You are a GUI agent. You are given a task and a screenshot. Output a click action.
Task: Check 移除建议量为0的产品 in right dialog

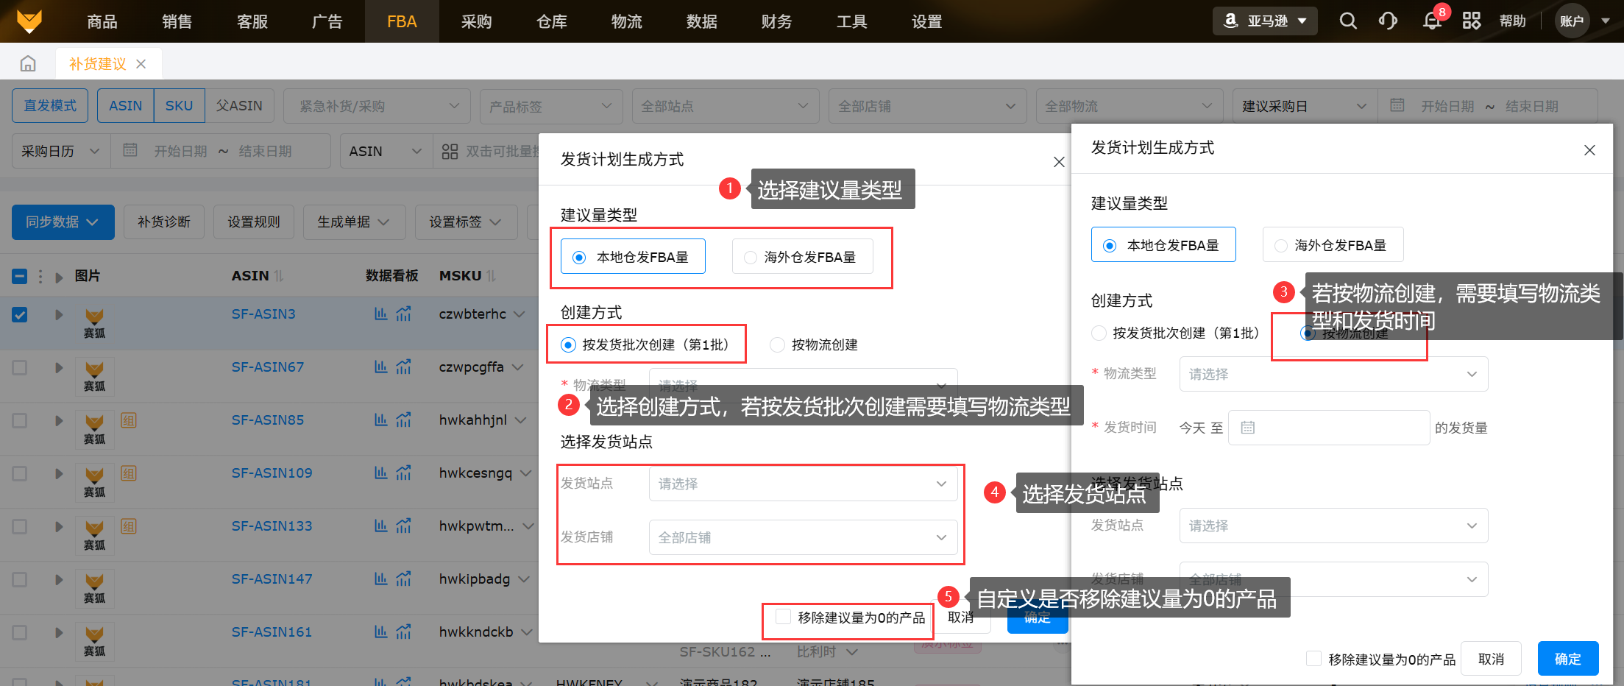1313,659
